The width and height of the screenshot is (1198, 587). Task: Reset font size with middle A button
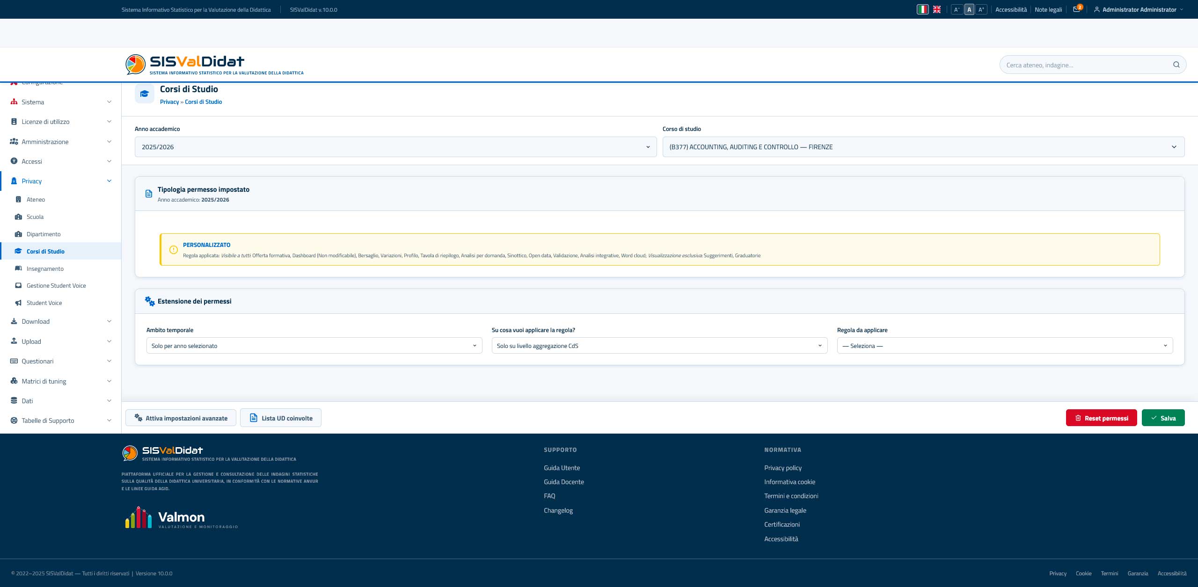[969, 9]
